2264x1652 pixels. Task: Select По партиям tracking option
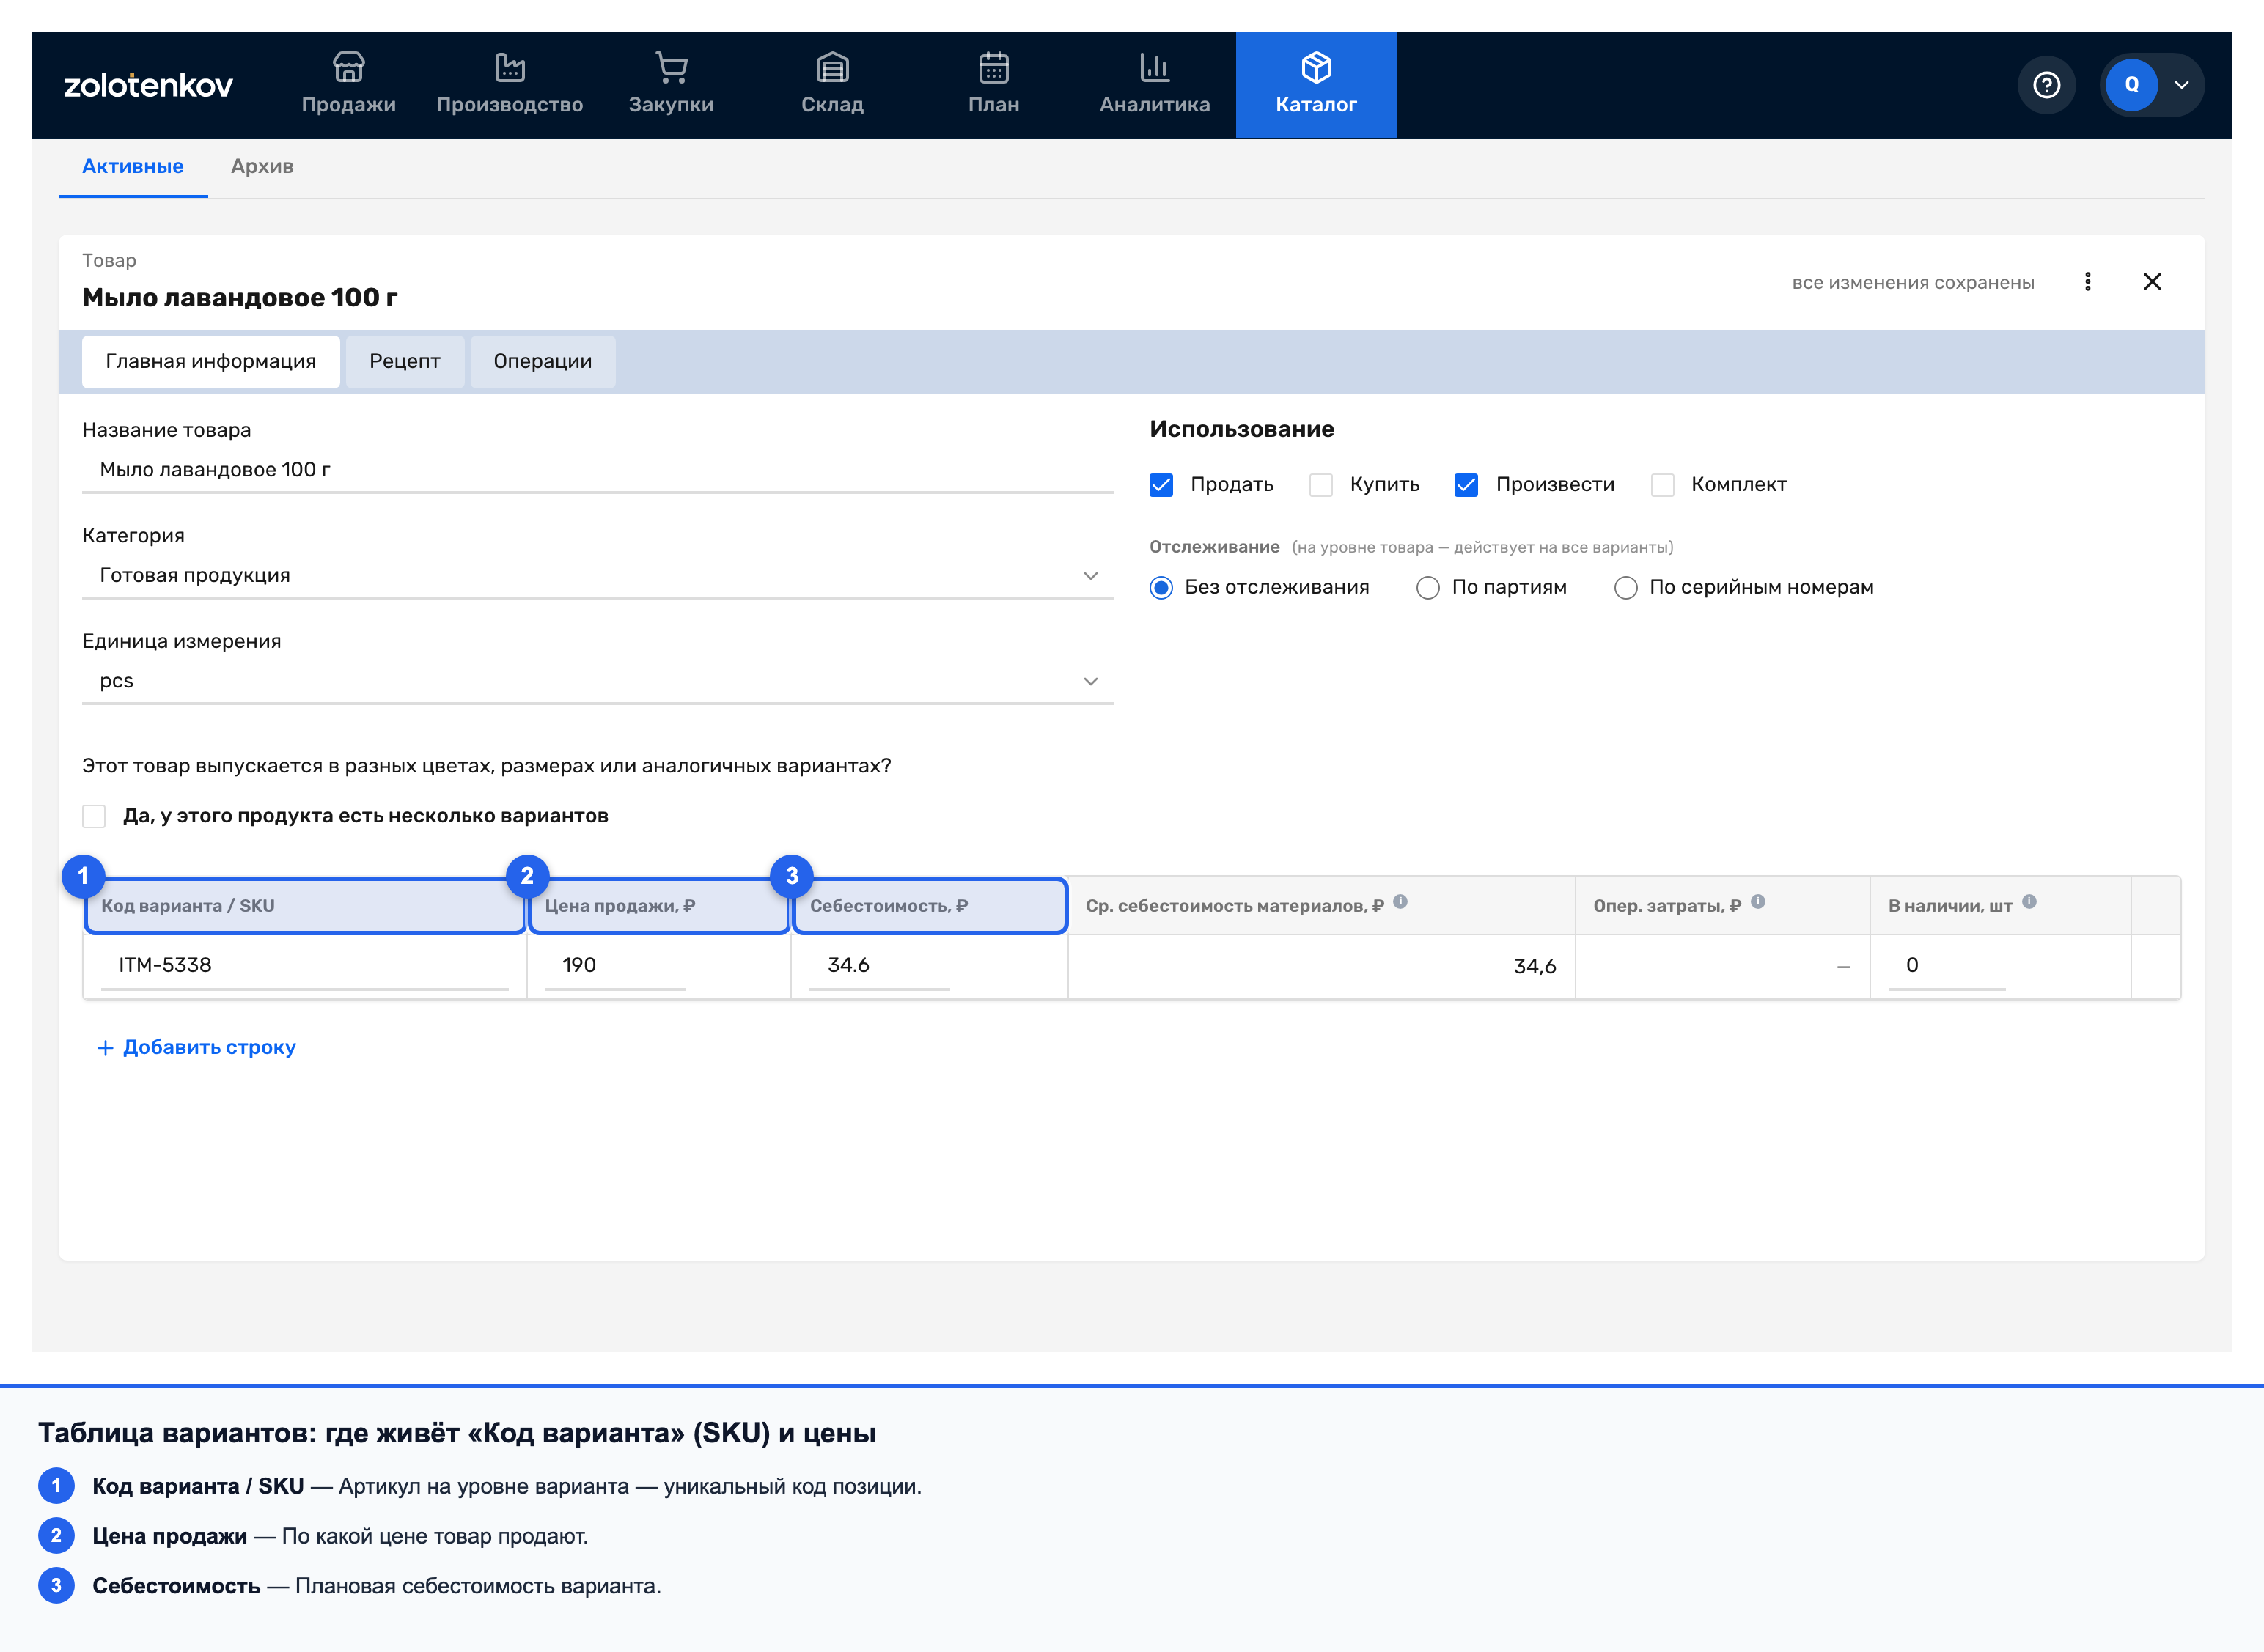1427,588
